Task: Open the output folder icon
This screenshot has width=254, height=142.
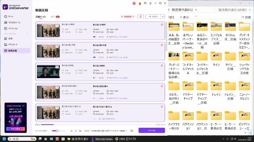Action: pyautogui.click(x=132, y=131)
